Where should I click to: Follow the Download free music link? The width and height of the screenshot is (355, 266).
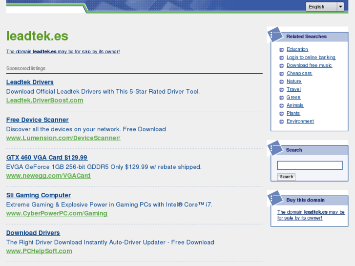309,65
